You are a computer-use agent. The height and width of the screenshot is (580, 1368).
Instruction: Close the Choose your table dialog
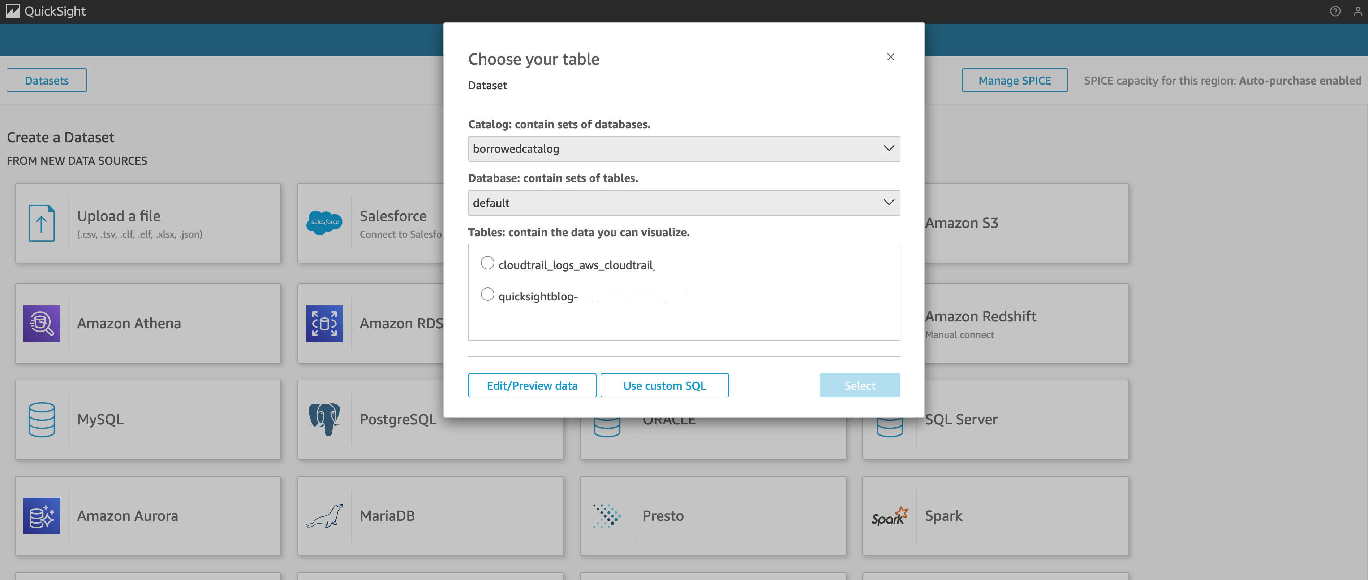(891, 57)
